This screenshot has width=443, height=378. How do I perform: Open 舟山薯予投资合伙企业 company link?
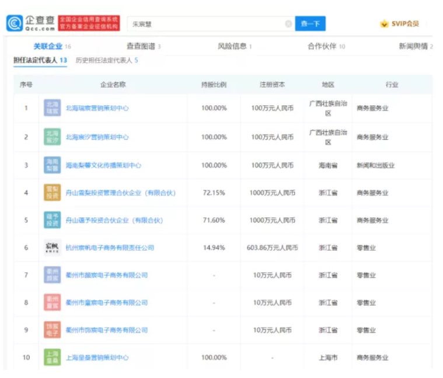pyautogui.click(x=114, y=220)
